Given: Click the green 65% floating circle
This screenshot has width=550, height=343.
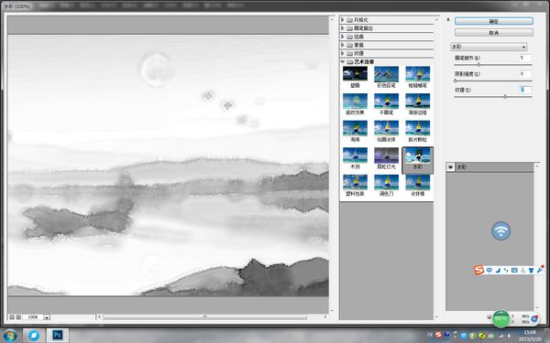Looking at the screenshot, I should (500, 318).
